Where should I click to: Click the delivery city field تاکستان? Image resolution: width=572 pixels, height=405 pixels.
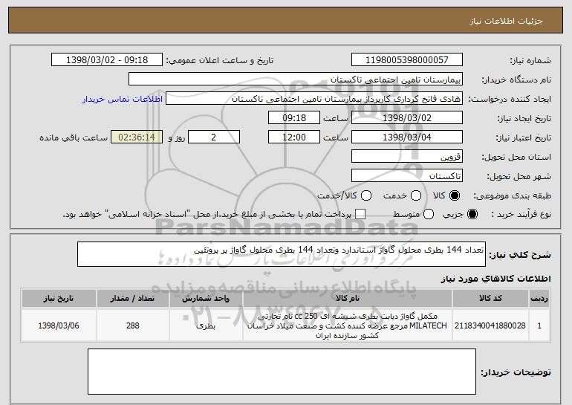pyautogui.click(x=407, y=176)
